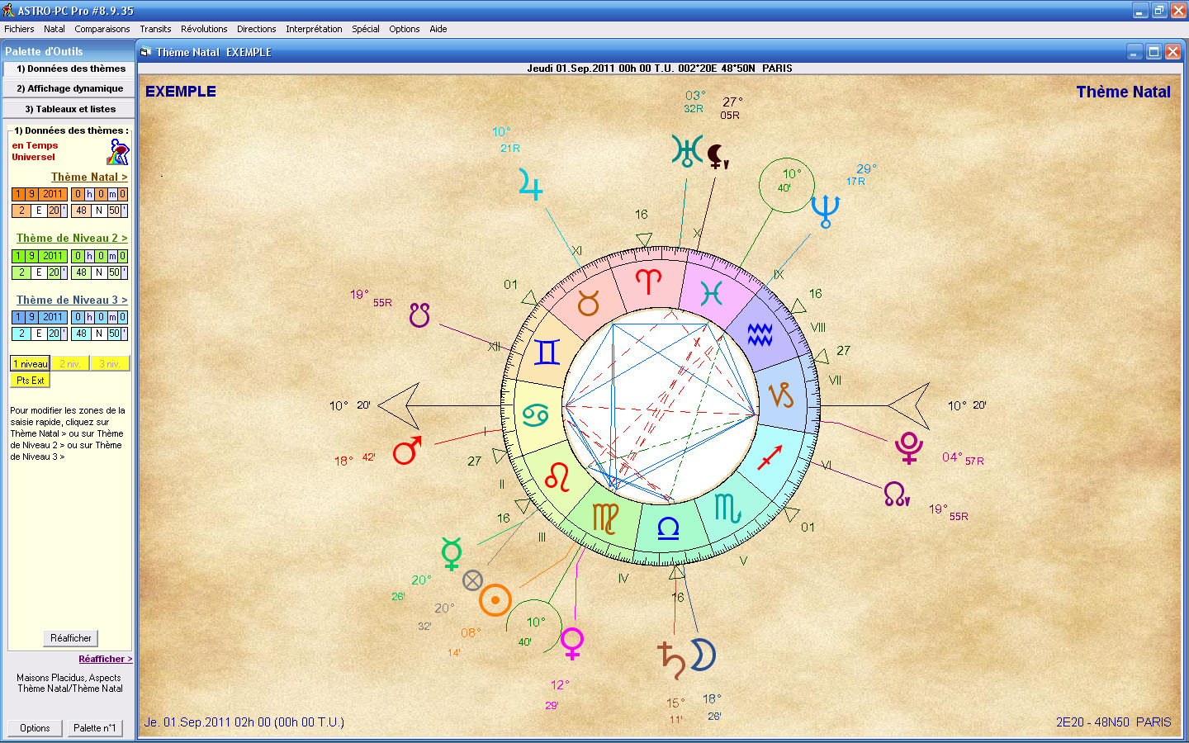The height and width of the screenshot is (743, 1189).
Task: Click the Temps Universel picture icon in the palette
Action: coord(119,152)
